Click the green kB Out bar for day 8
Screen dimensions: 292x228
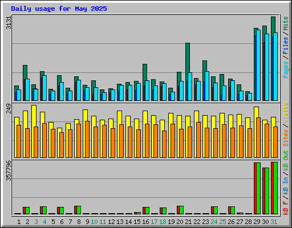click(x=79, y=210)
